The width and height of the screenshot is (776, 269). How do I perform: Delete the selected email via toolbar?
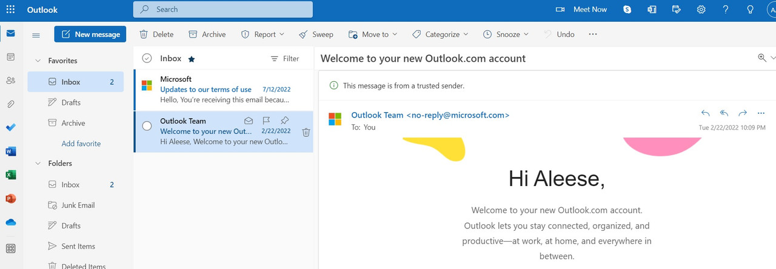[x=156, y=35]
